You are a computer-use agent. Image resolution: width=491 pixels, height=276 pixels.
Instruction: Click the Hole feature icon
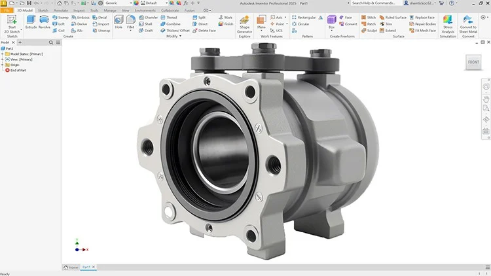pos(118,22)
